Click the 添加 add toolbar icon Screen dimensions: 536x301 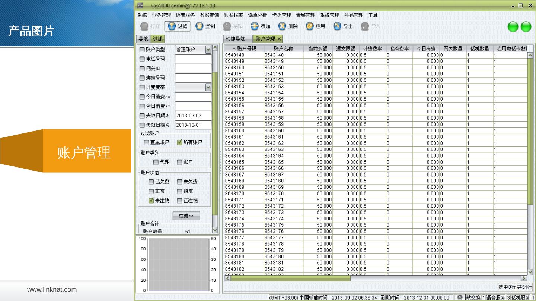point(255,26)
